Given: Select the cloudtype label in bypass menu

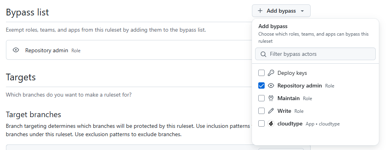Looking at the screenshot, I should (x=290, y=123).
